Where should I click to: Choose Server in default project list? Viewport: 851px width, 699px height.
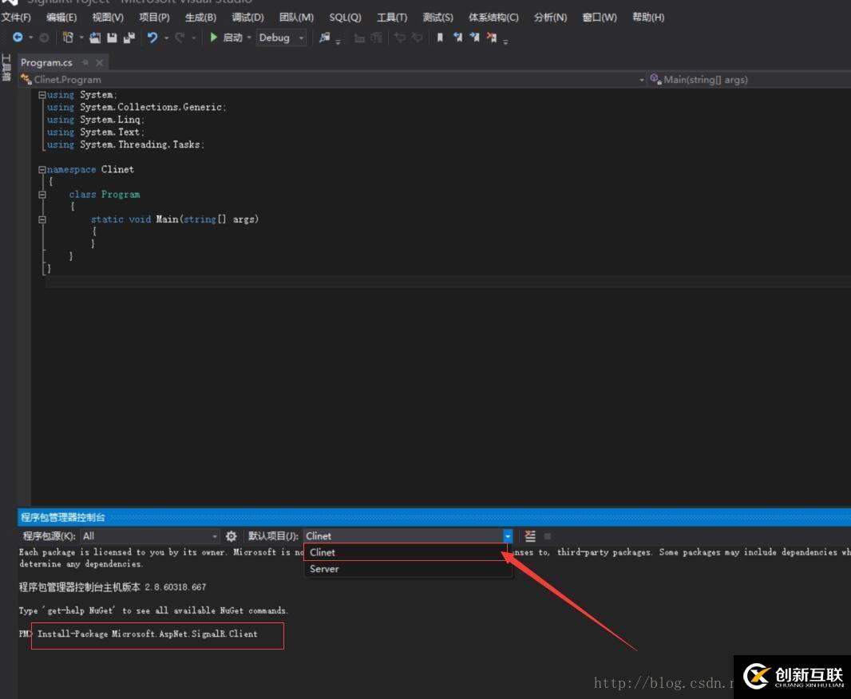click(x=408, y=569)
